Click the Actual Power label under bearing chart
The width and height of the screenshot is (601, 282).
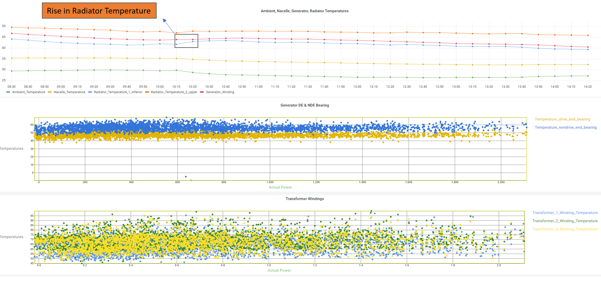point(280,187)
